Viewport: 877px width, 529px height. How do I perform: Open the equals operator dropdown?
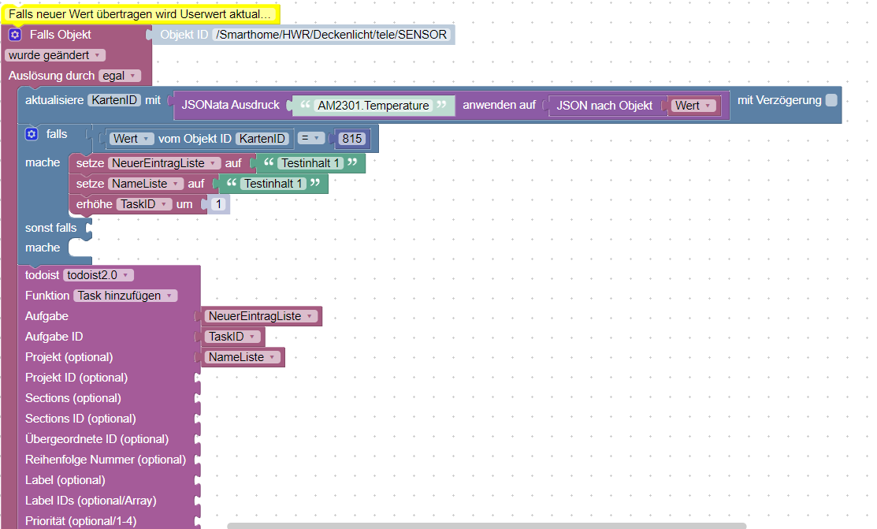pos(310,138)
